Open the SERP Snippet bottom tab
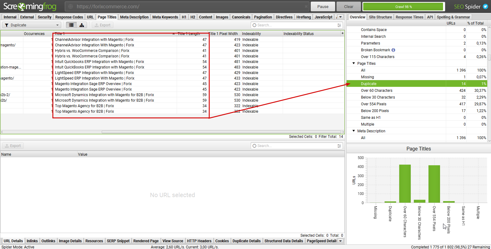Image resolution: width=491 pixels, height=249 pixels. pyautogui.click(x=118, y=241)
